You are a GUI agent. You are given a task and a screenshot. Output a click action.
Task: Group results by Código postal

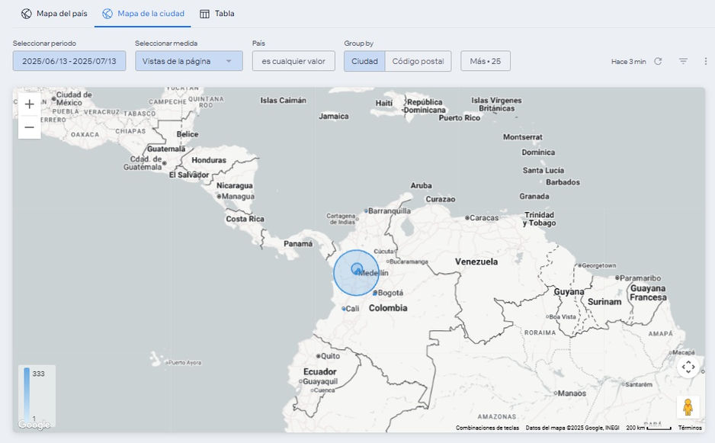418,61
